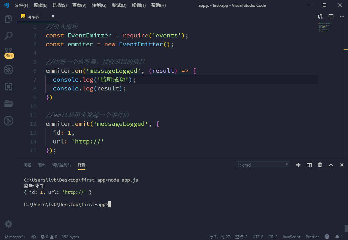348x240 pixels.
Task: Select the 终端 panel tab
Action: click(82, 165)
